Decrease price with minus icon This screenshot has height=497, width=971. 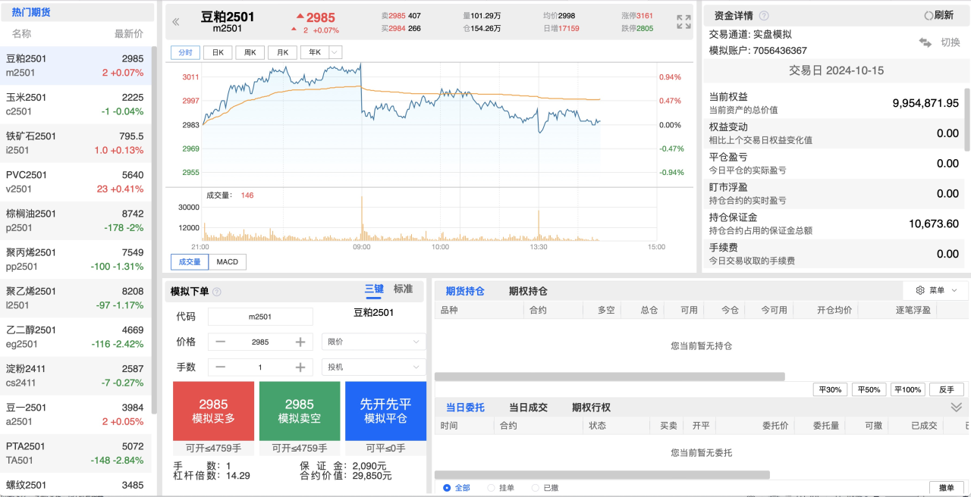click(x=220, y=342)
